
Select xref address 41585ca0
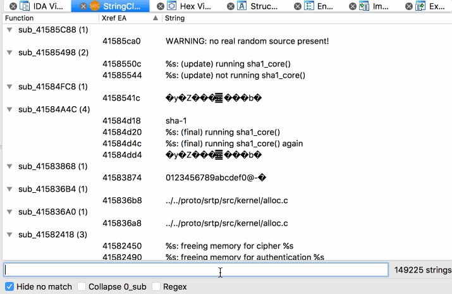pos(121,41)
